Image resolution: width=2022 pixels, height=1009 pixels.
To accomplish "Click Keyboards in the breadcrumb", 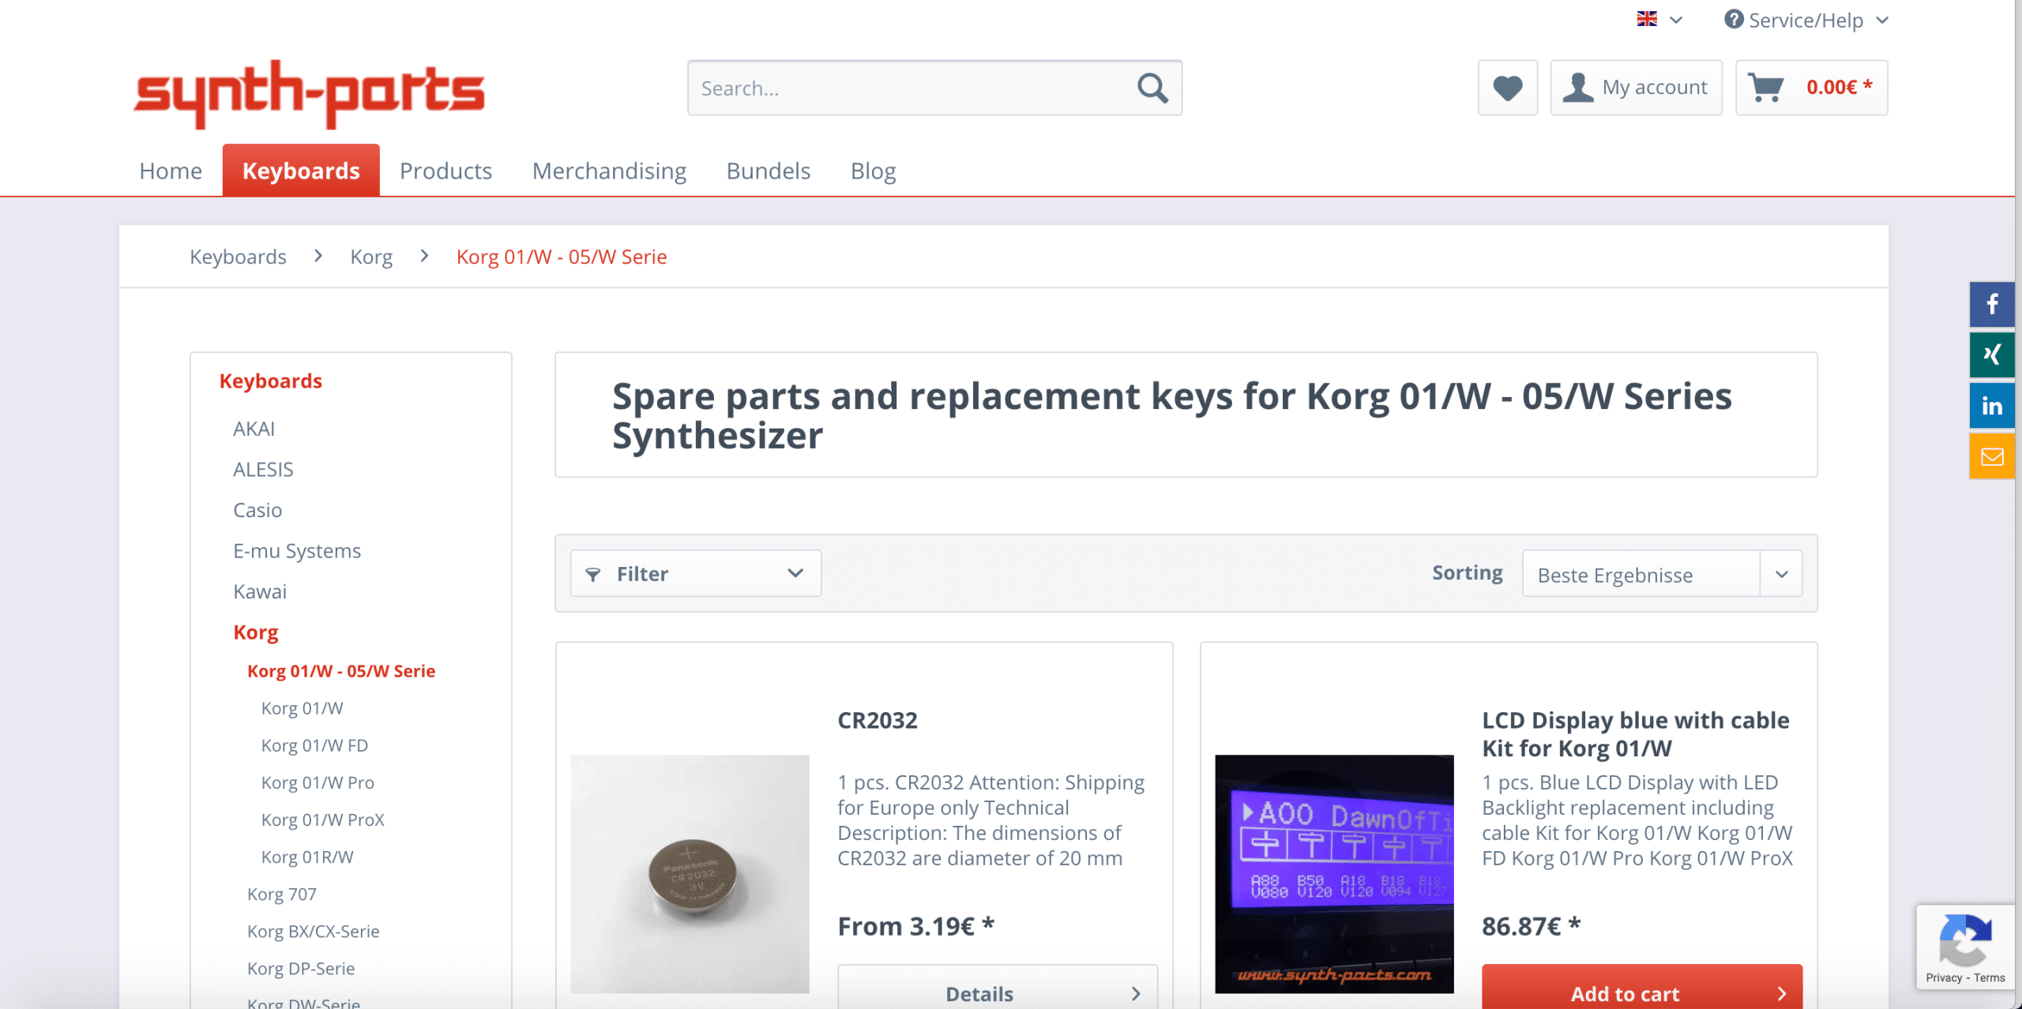I will click(238, 257).
